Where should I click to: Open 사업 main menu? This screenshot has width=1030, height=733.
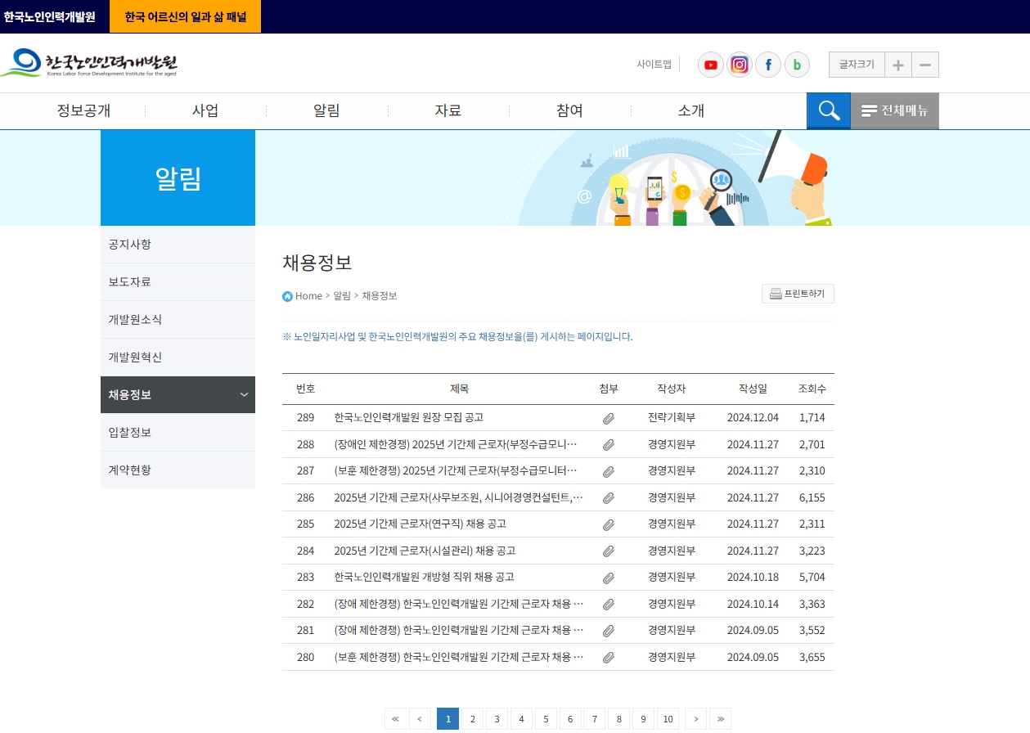pyautogui.click(x=205, y=110)
